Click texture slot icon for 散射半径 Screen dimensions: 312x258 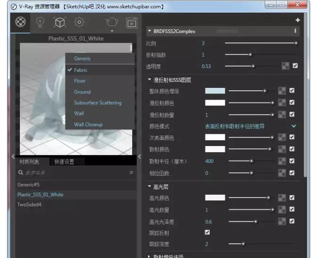(x=282, y=161)
